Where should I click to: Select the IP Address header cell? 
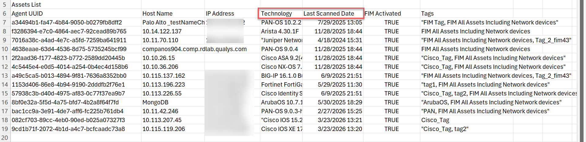coord(220,13)
